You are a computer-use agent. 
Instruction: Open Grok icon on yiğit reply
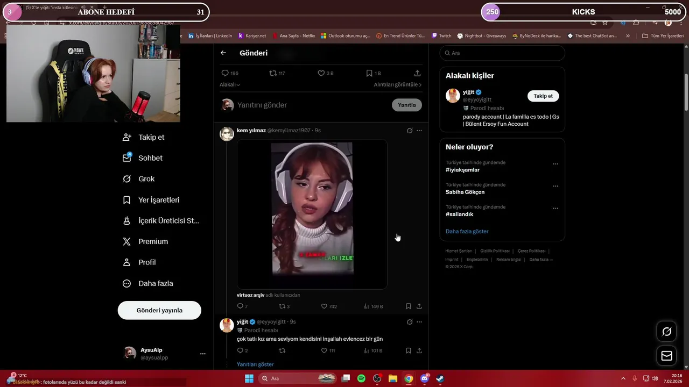coord(410,322)
